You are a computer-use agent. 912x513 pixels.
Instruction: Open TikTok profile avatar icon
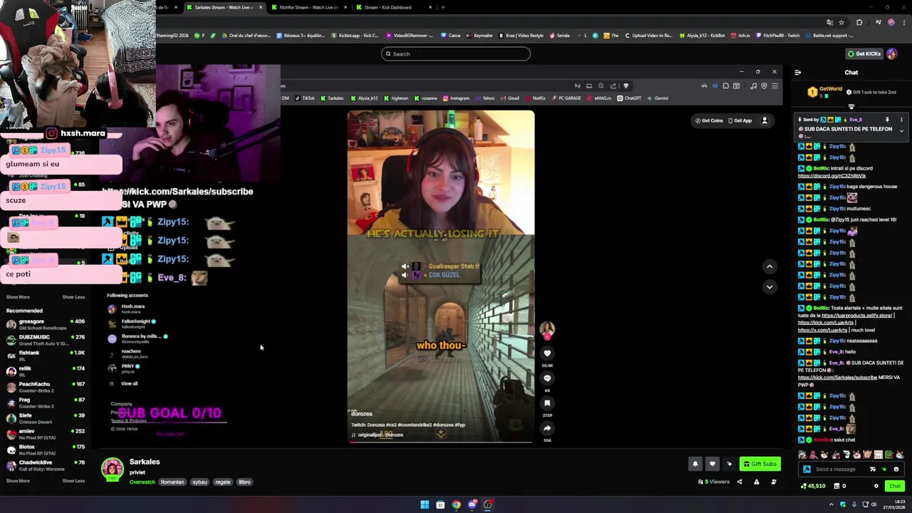[765, 120]
